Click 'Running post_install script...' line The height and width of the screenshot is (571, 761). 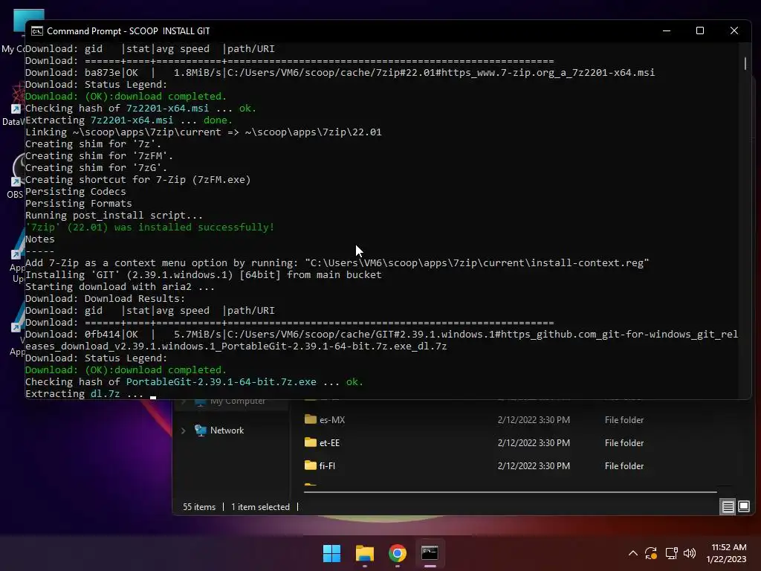[x=114, y=215]
